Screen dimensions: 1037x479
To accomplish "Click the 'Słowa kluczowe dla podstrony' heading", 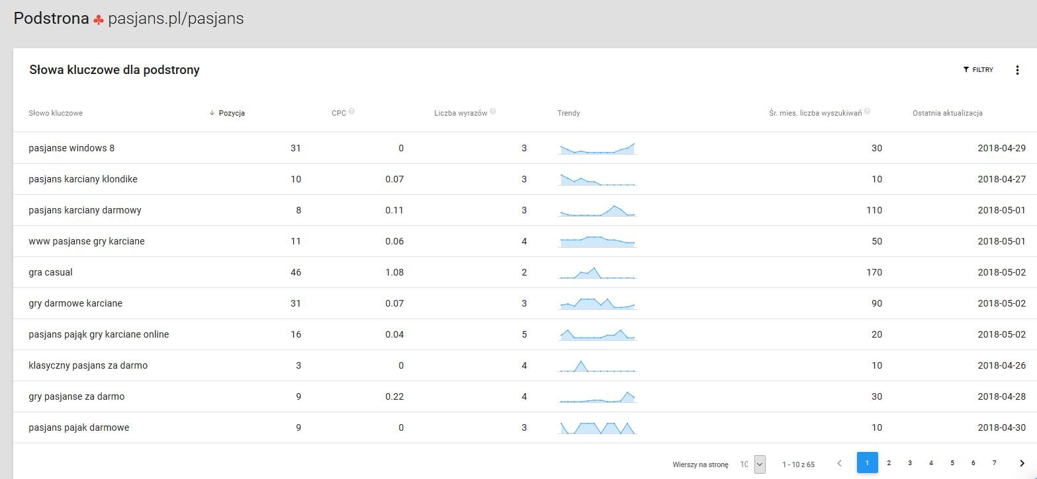I will point(114,69).
